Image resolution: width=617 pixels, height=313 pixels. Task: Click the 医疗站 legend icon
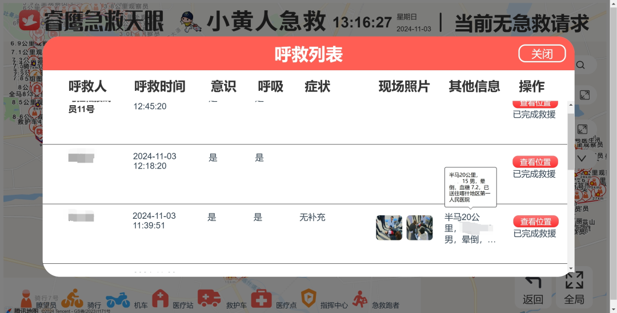(160, 299)
